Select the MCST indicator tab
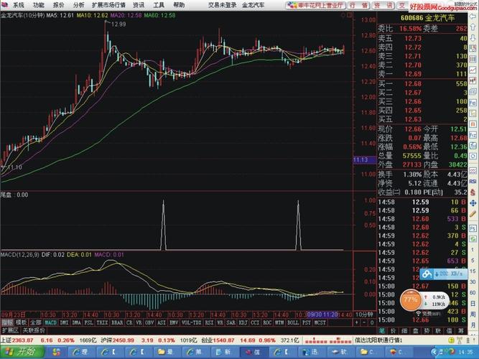The height and width of the screenshot is (359, 479). point(320,322)
